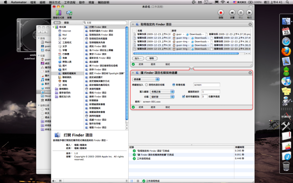Switch the library to the 變數 (Variables) segment
This screenshot has height=183, width=293.
(66, 22)
